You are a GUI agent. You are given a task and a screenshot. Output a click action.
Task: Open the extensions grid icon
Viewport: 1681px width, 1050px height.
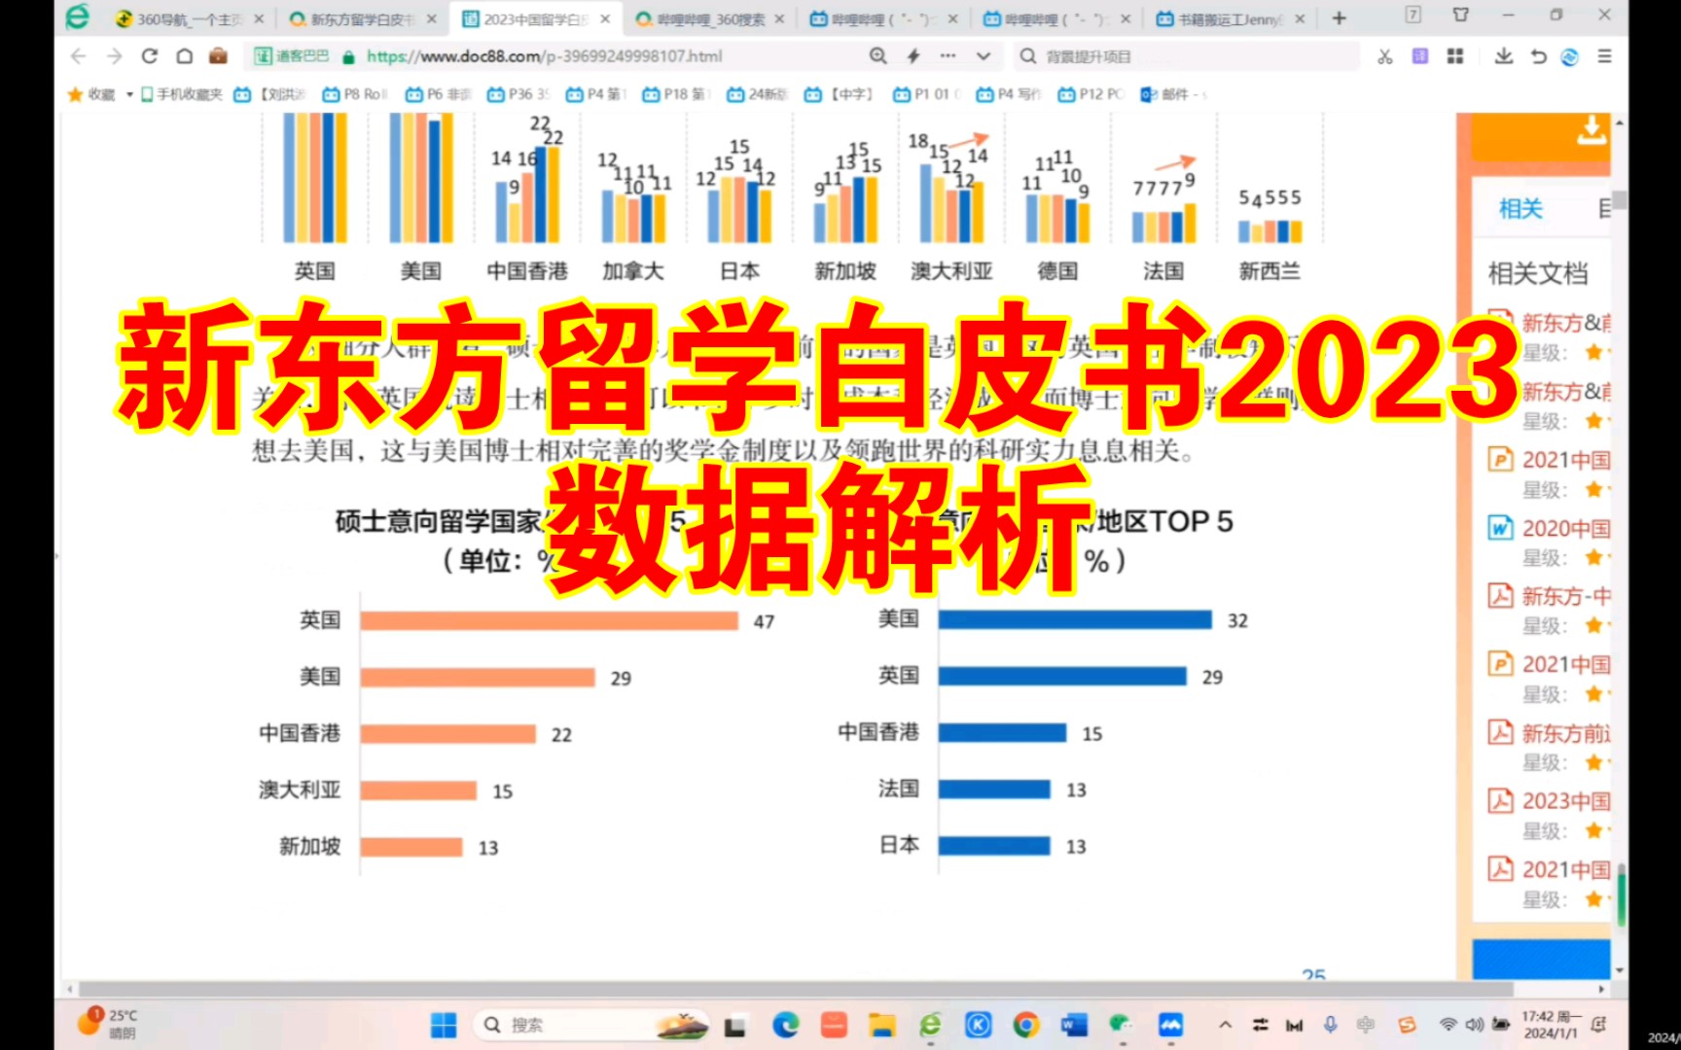pos(1455,56)
